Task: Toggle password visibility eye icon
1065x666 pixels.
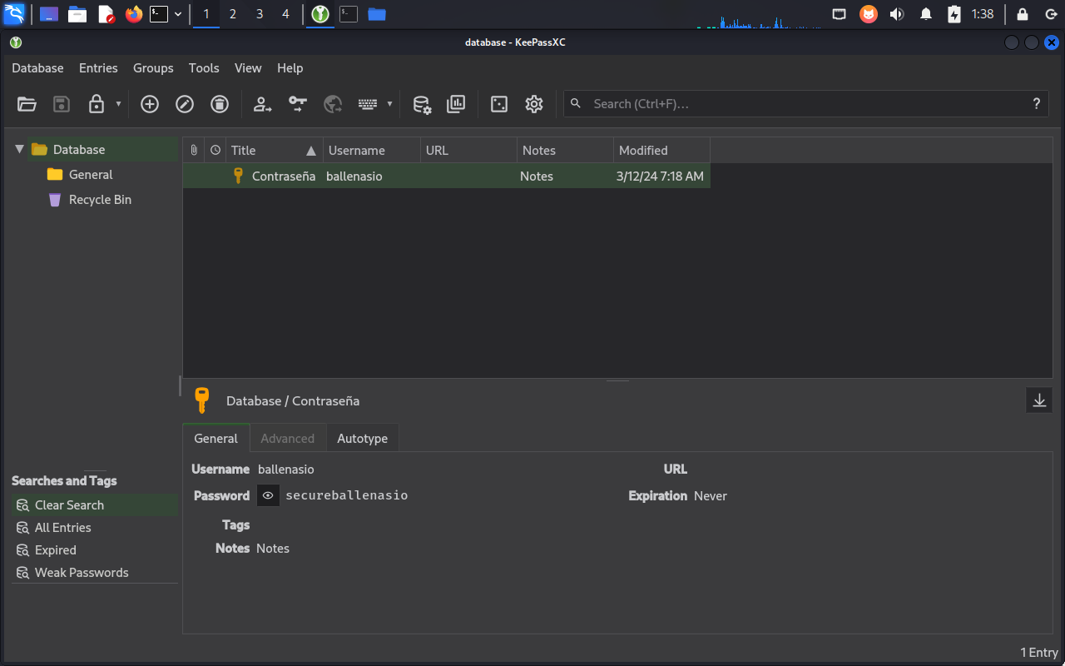Action: (268, 495)
